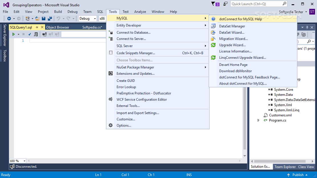Screen dimensions: 317x178
Task: Close the SQLQuery1.sql tab
Action: click(x=42, y=27)
